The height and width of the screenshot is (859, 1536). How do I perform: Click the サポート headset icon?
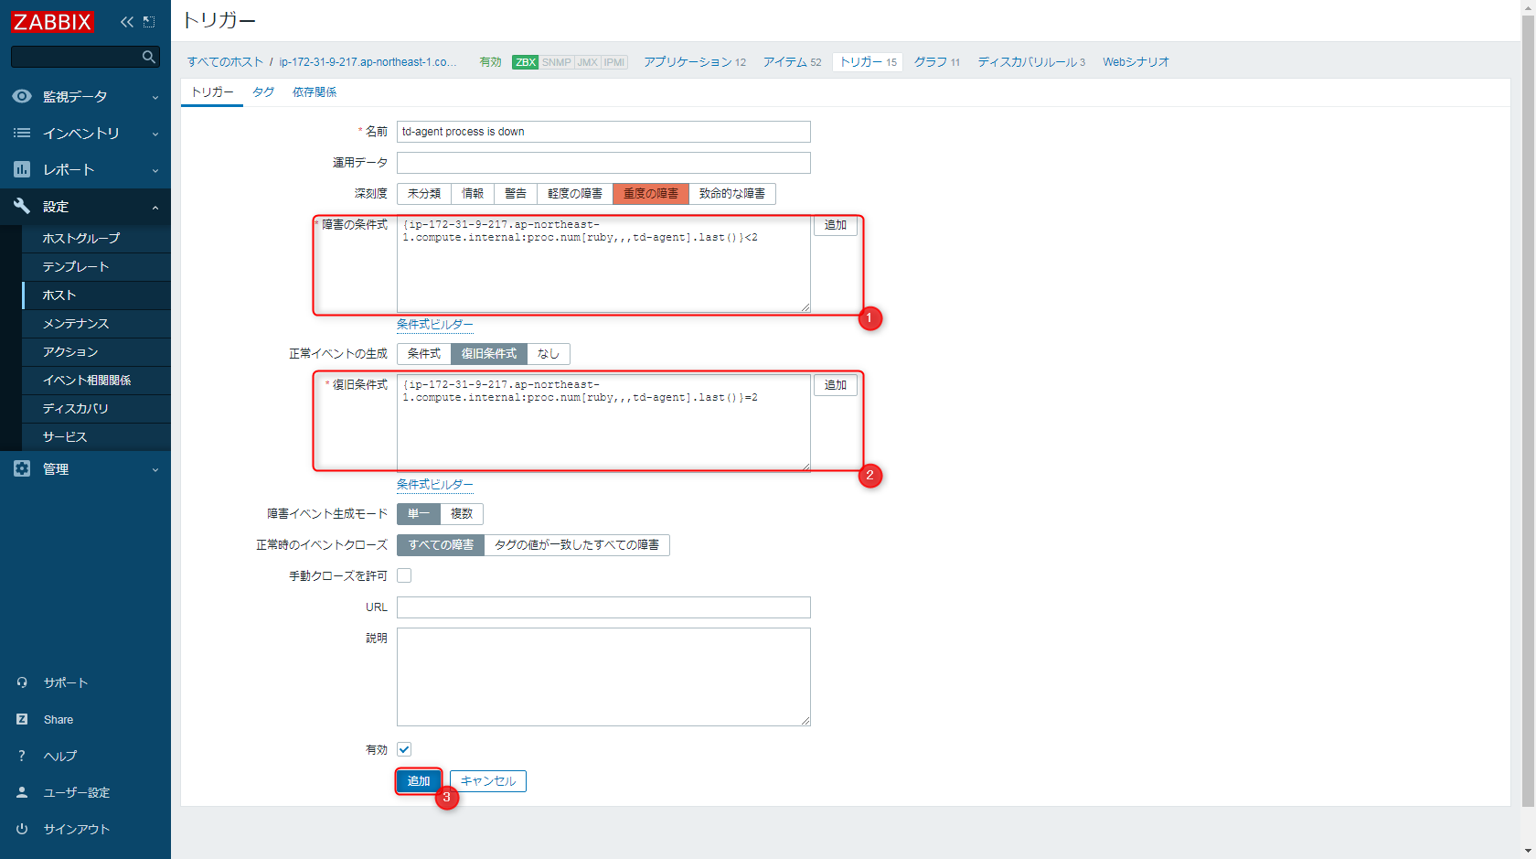22,682
